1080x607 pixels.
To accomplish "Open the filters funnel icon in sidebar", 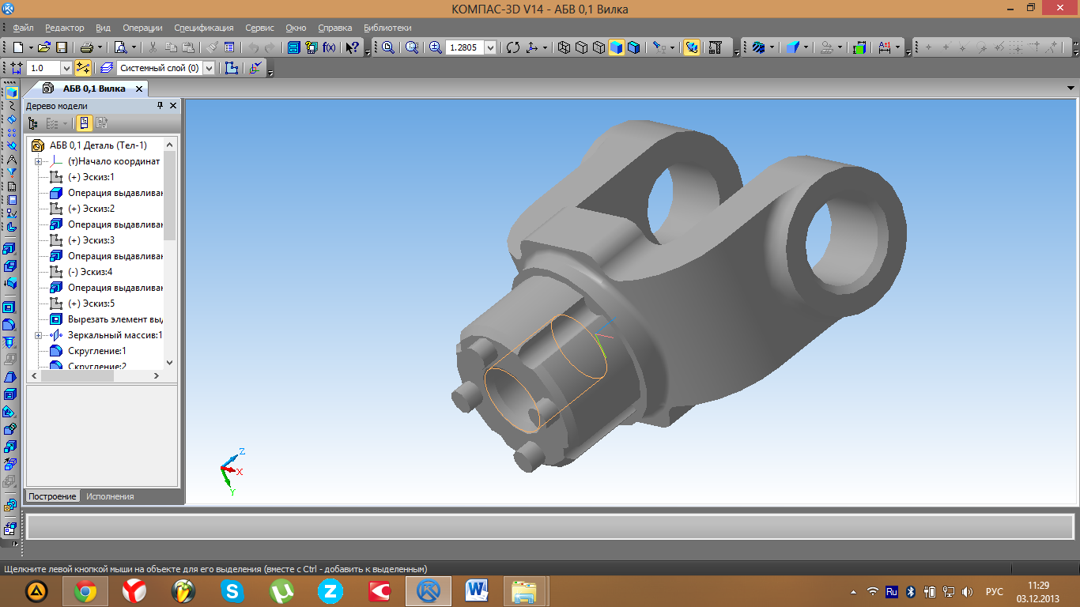I will coord(10,172).
